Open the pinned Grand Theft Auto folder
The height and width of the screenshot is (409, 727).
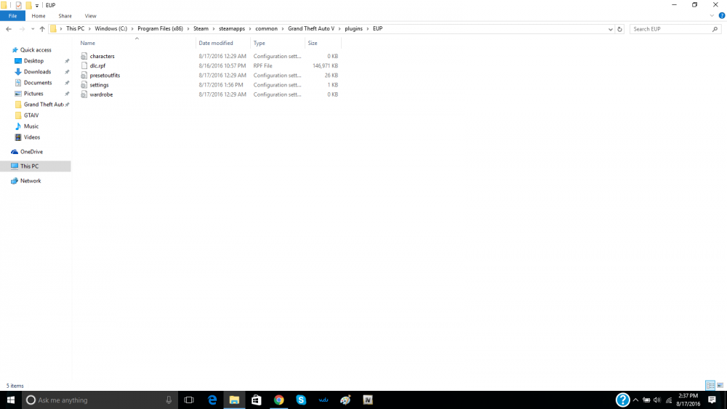[x=43, y=104]
